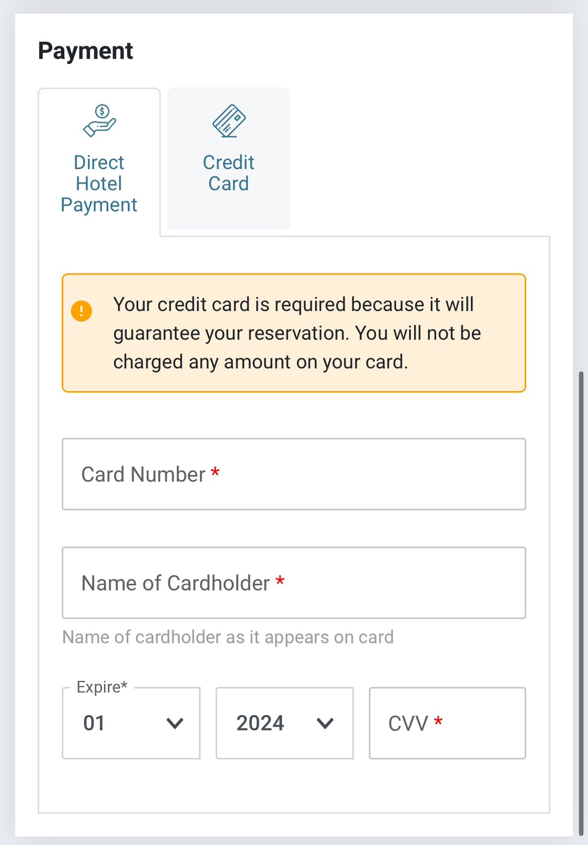Click the red asterisk after Name of Cardholder
The height and width of the screenshot is (845, 588).
pyautogui.click(x=280, y=581)
